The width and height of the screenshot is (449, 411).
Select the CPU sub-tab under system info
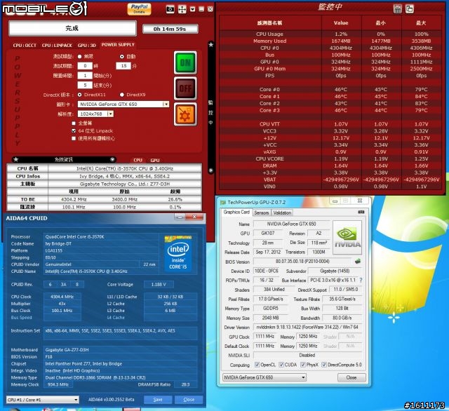tap(138, 160)
